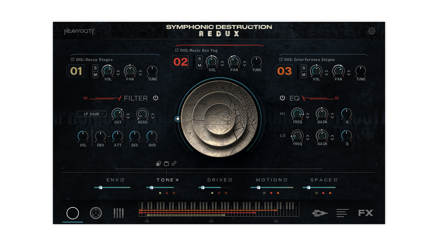Screen dimensions: 438x246
Task: Copy settings with the copy icon
Action: [x=158, y=164]
